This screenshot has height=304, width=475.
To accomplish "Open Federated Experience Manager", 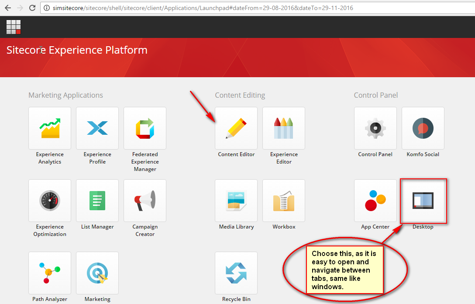I will 145,128.
